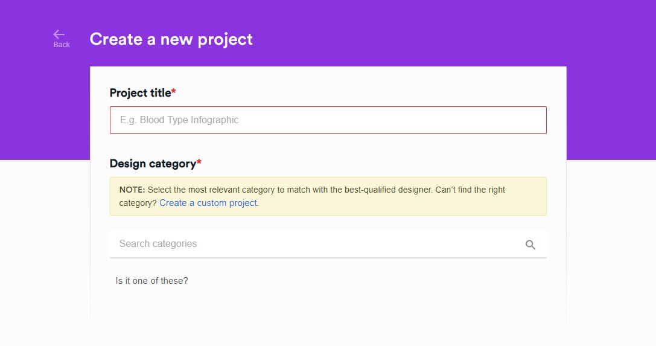This screenshot has height=346, width=656.
Task: Click the 'Is it one of these?' text
Action: pyautogui.click(x=151, y=281)
